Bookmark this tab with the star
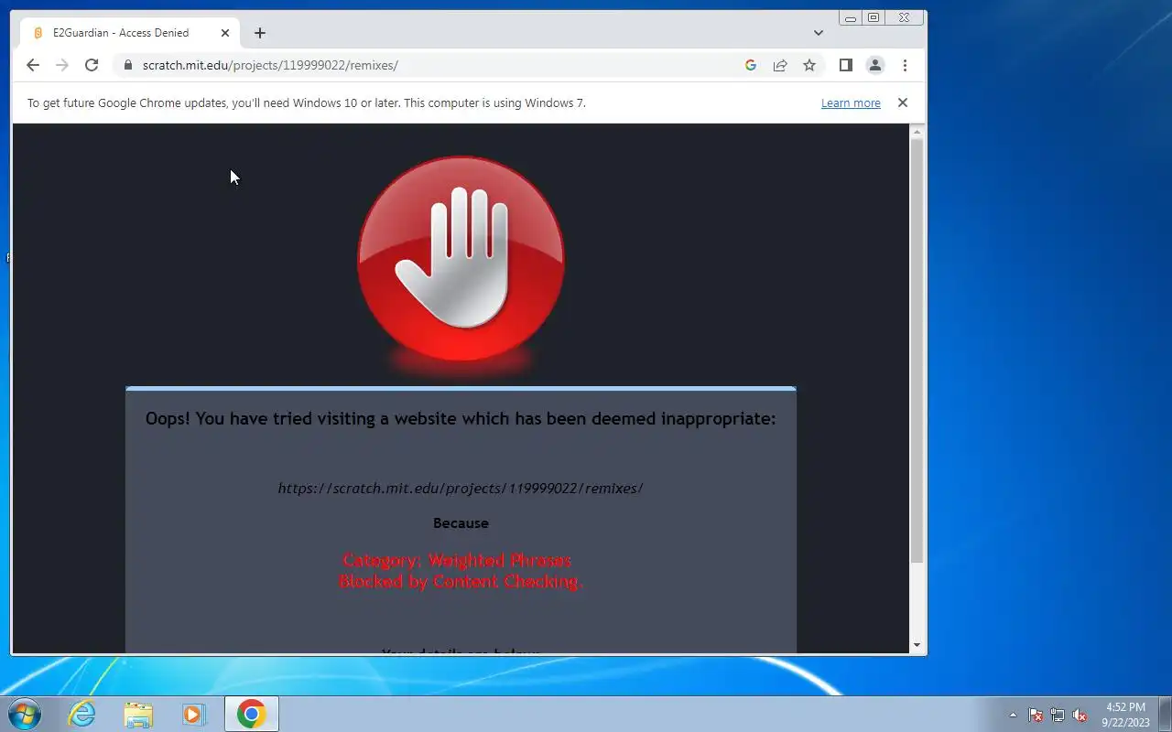1172x732 pixels. point(809,65)
